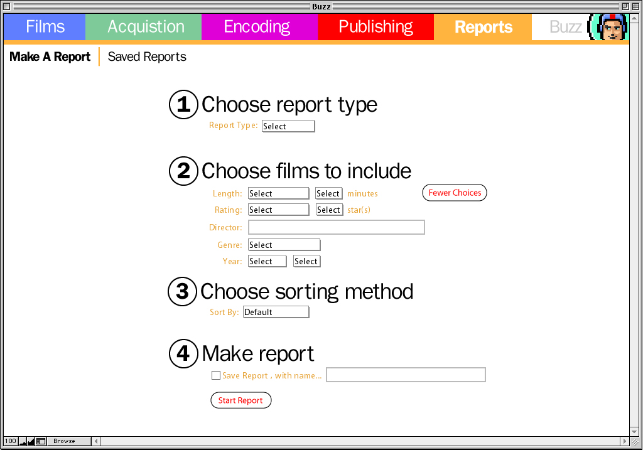
Task: Open the Sort By Default dropdown
Action: point(276,313)
